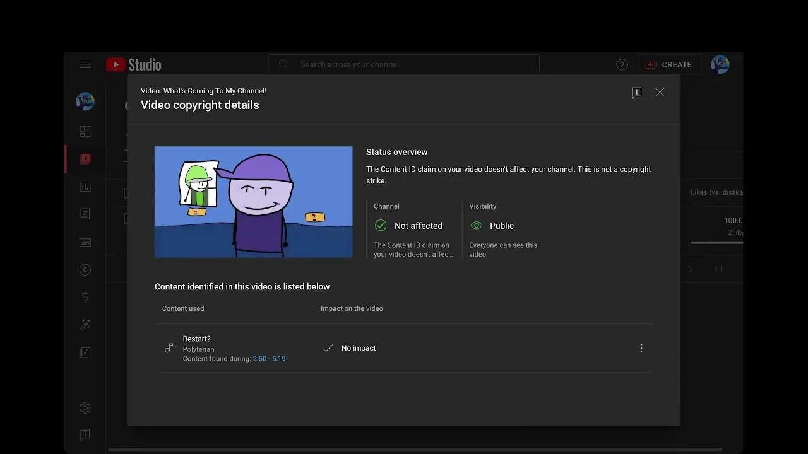Viewport: 808px width, 454px height.
Task: Open Comments in the sidebar
Action: pyautogui.click(x=85, y=214)
